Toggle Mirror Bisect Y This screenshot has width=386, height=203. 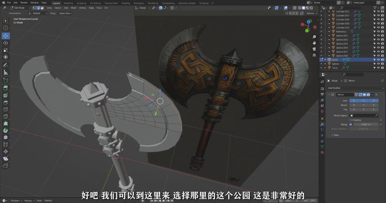364,105
